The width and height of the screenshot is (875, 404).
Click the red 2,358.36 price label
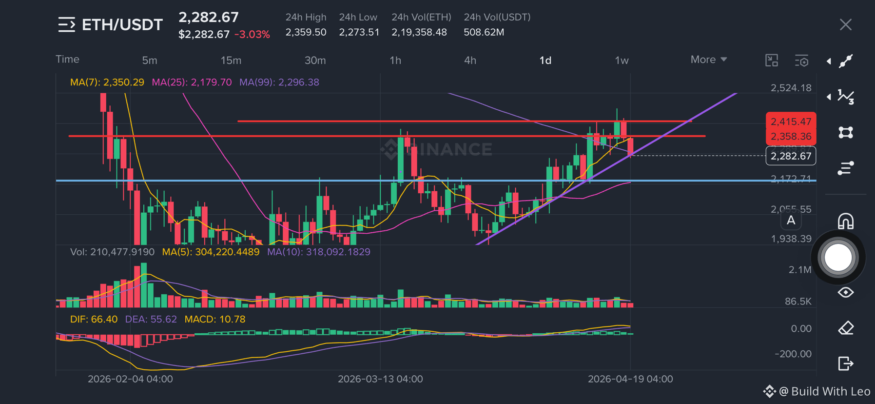click(x=791, y=137)
